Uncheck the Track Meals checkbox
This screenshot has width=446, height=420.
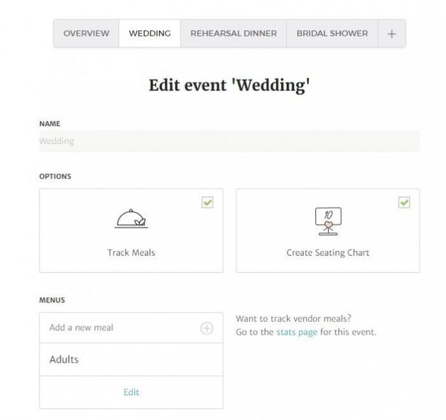point(207,203)
